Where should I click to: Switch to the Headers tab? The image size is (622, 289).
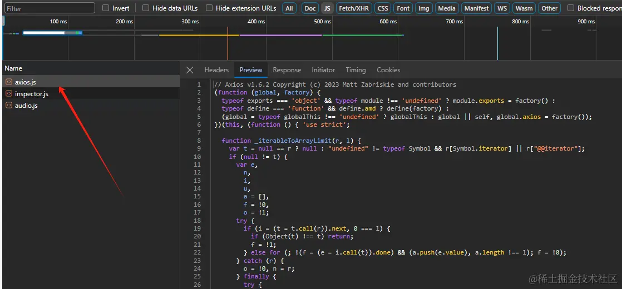pos(216,70)
